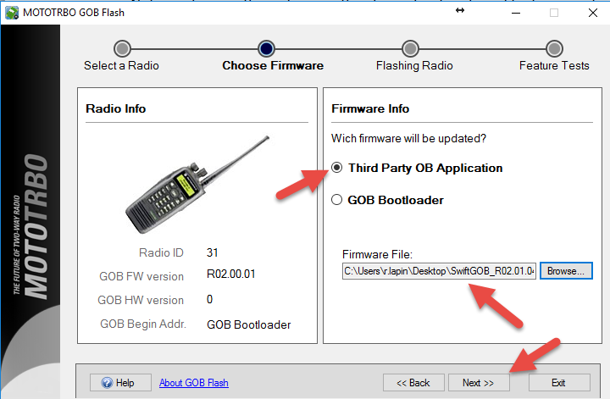This screenshot has height=399, width=610.
Task: Open the About GOB Flash link
Action: [194, 383]
